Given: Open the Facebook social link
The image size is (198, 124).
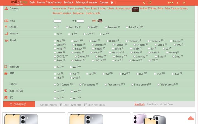Looking at the screenshot, I should click(x=168, y=3).
